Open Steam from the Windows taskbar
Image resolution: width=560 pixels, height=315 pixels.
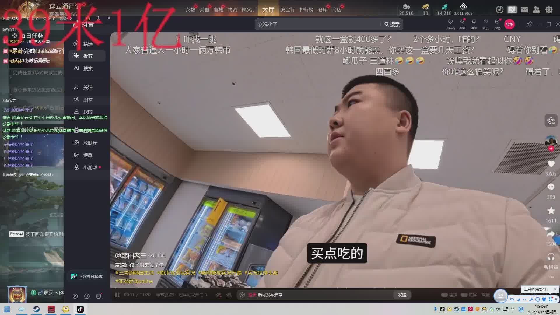(x=36, y=309)
